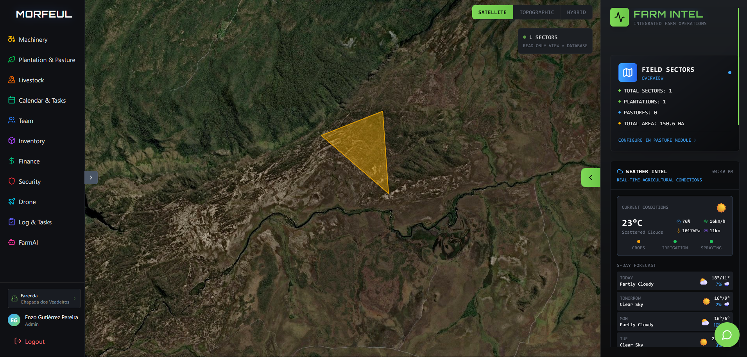The image size is (747, 357).
Task: Open the Fazenda farm selector
Action: pos(44,299)
